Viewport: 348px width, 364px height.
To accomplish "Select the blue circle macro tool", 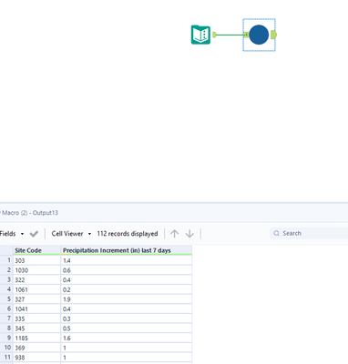I will click(259, 35).
